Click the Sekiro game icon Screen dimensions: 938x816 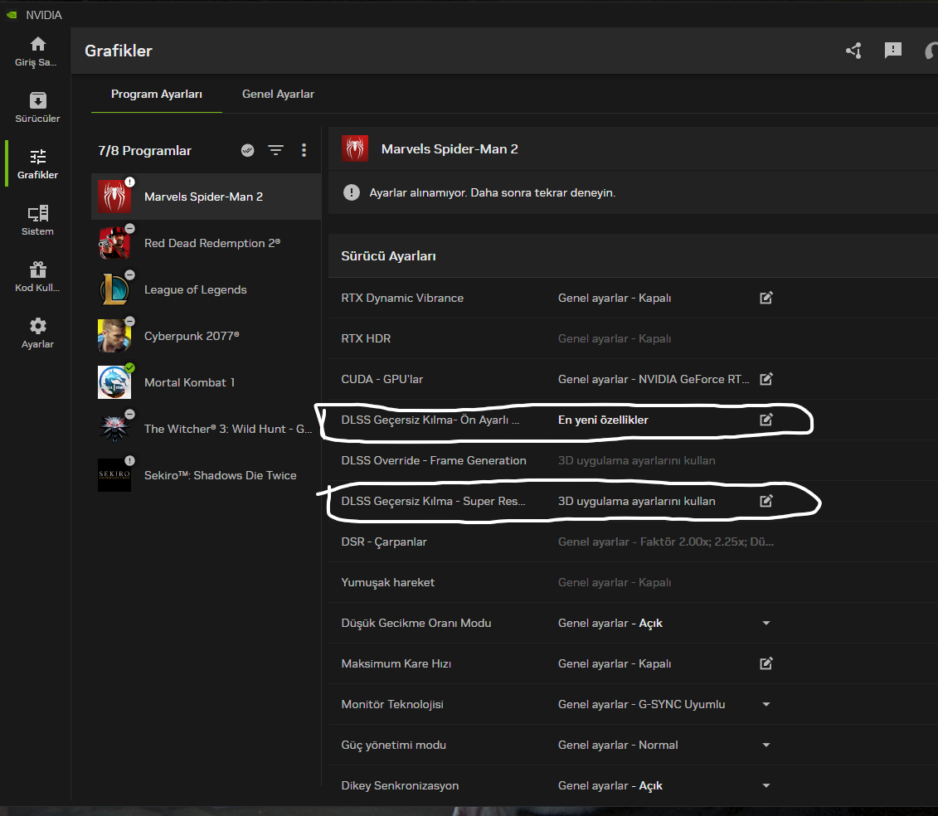click(x=114, y=475)
